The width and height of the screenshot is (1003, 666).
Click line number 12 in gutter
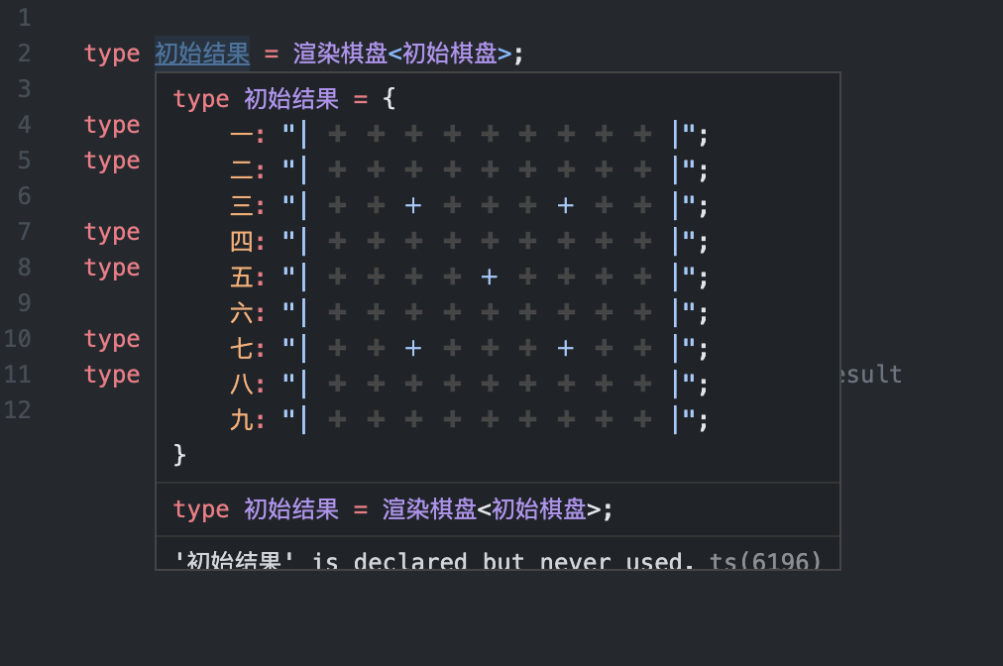tap(18, 409)
